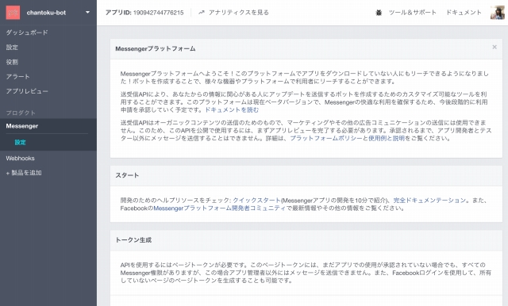Close the Messengerプラットフォーム panel
The height and width of the screenshot is (306, 508).
pyautogui.click(x=495, y=48)
